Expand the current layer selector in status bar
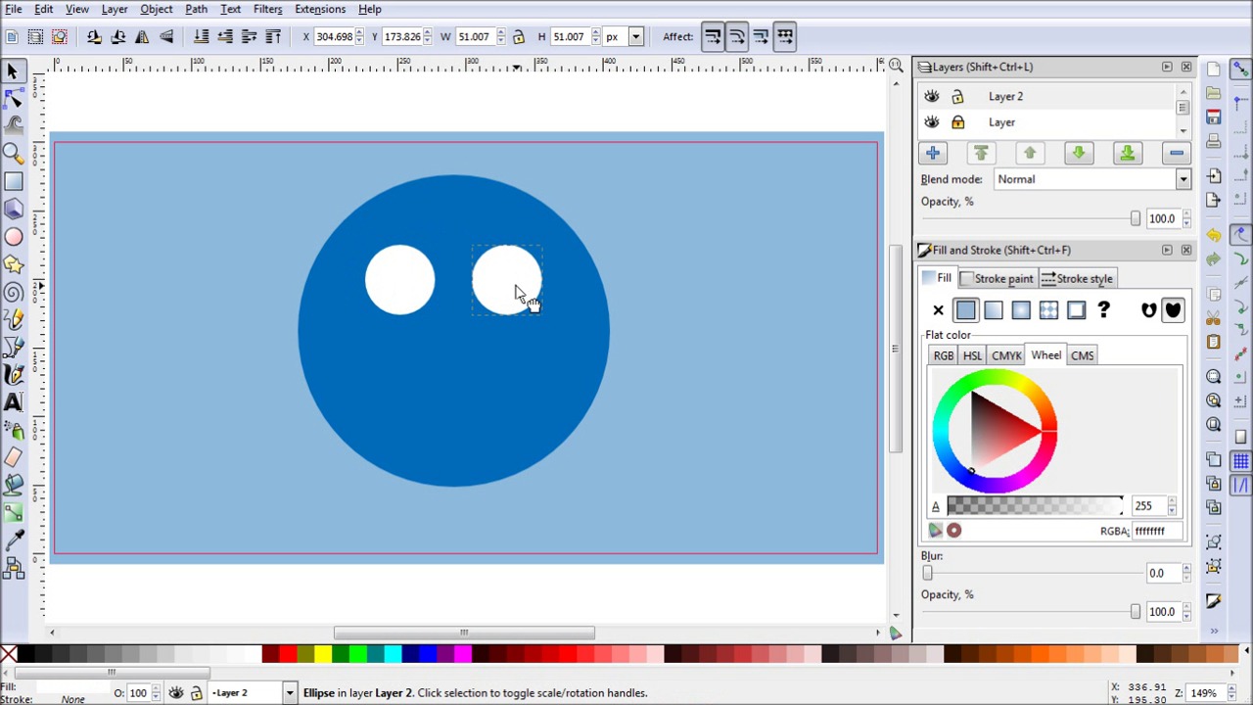The image size is (1253, 705). coord(289,693)
